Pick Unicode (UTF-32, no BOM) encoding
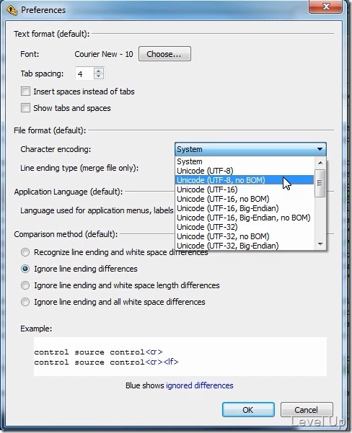The width and height of the screenshot is (352, 433). pyautogui.click(x=245, y=236)
